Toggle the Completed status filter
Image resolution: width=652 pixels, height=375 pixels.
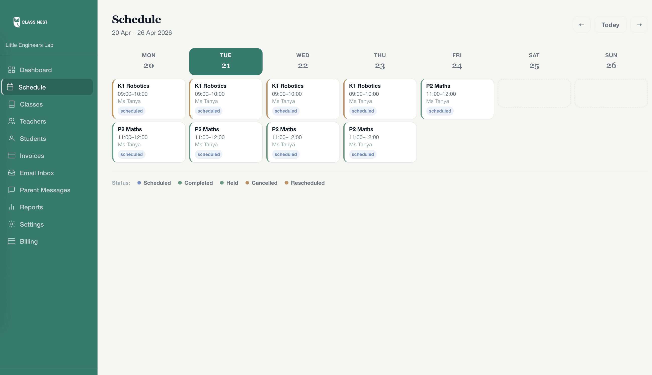(195, 183)
